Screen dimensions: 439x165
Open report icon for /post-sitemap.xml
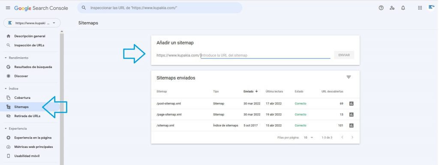point(352,103)
